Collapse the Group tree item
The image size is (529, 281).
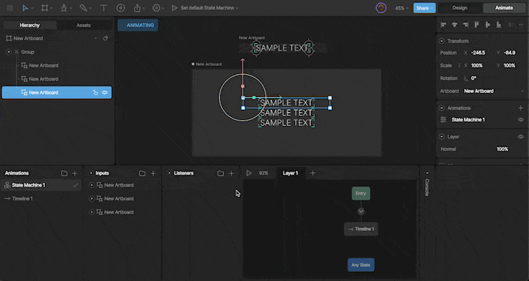pyautogui.click(x=9, y=52)
